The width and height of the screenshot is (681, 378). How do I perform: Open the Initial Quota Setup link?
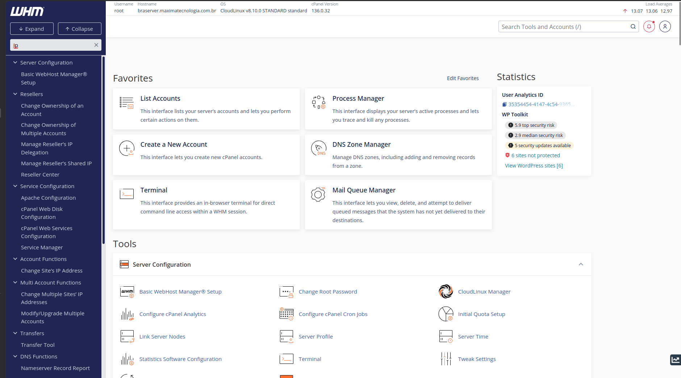coord(481,314)
